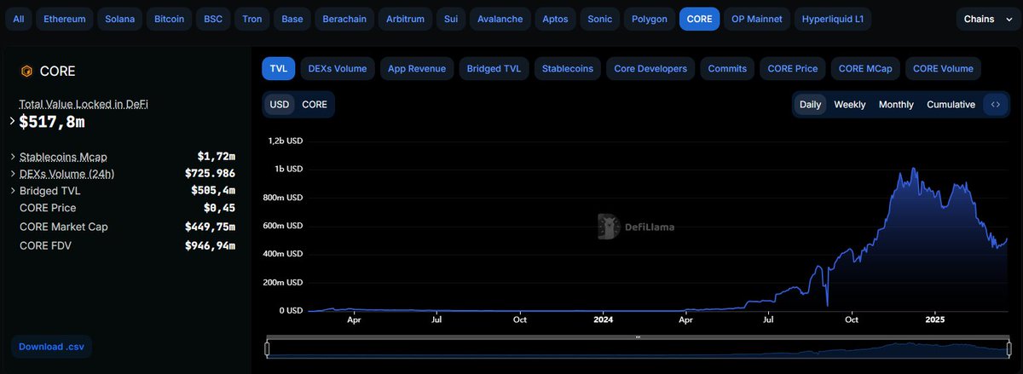Select the Polygon chain
1023x374 pixels.
click(x=650, y=19)
